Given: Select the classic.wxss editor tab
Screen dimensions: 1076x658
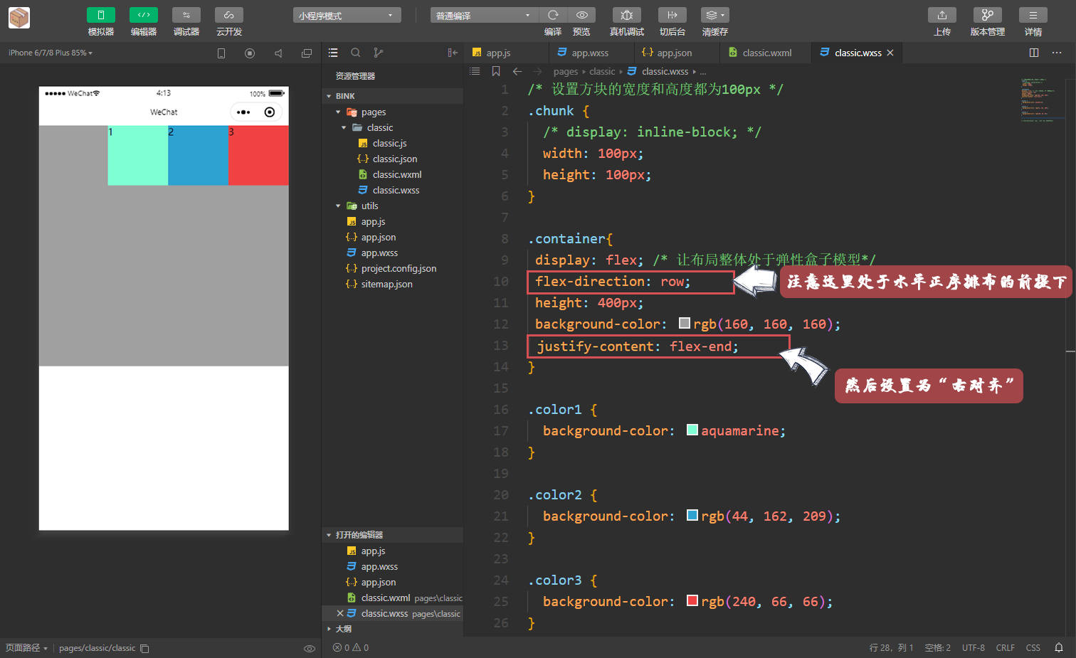Looking at the screenshot, I should 858,53.
